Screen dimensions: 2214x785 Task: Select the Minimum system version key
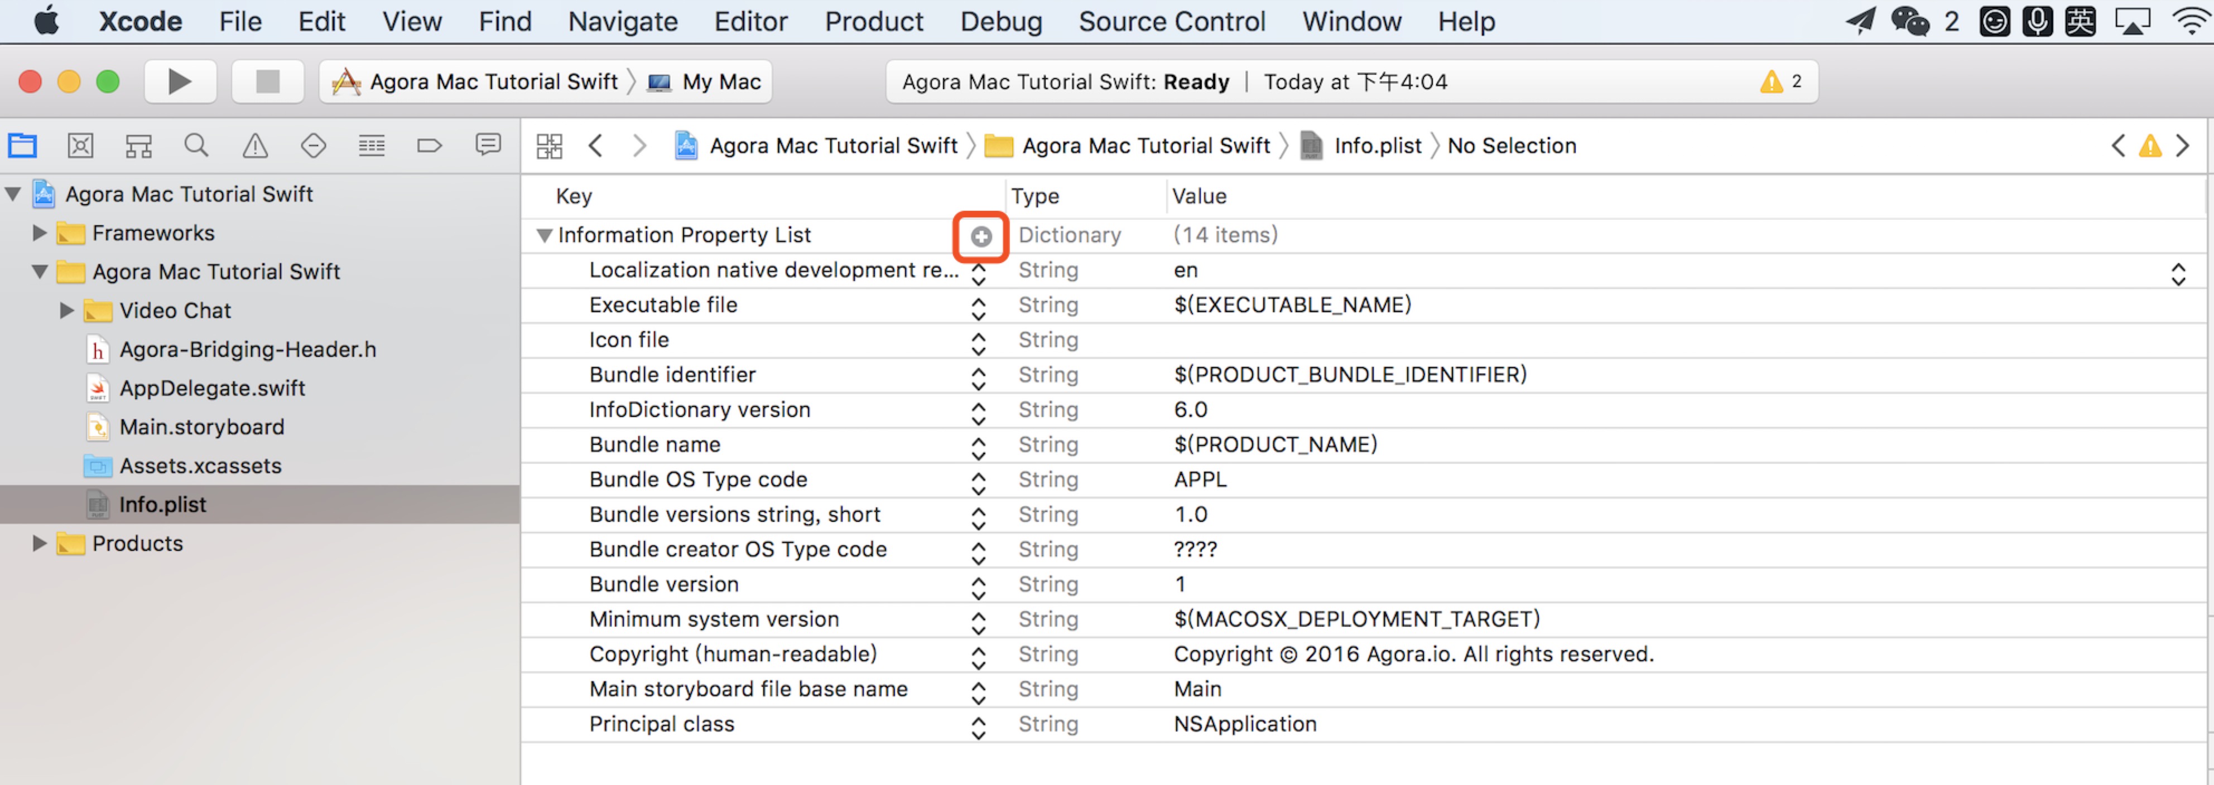click(x=714, y=619)
